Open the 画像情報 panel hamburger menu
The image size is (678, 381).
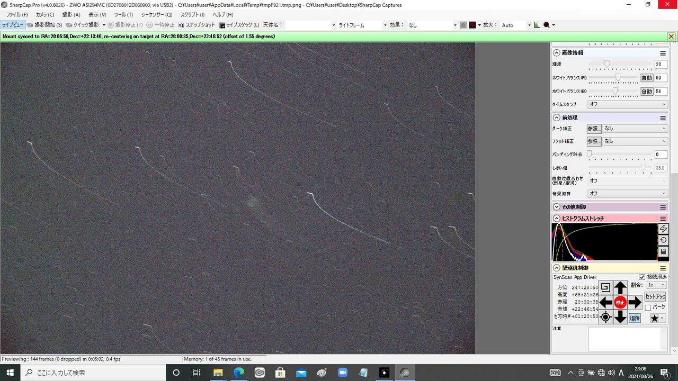click(663, 53)
